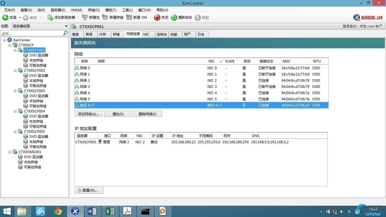Click the Windows Start button
This screenshot has height=217, width=386.
coord(7,211)
